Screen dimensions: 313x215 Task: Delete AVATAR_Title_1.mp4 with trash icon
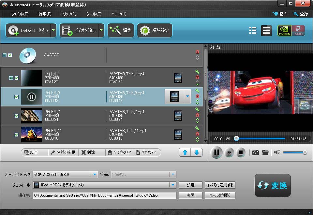[197, 77]
